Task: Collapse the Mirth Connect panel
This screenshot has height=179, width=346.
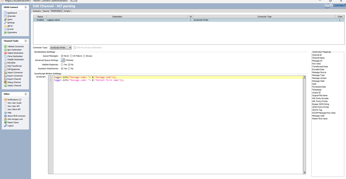Action: coord(25,7)
